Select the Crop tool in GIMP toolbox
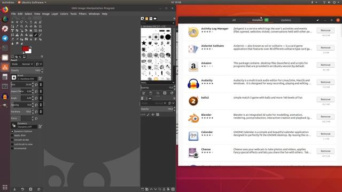Screen dimensions: 342x192 click(40, 26)
